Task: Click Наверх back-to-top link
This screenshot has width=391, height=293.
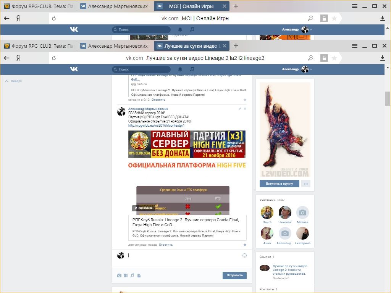Action: click(13, 81)
